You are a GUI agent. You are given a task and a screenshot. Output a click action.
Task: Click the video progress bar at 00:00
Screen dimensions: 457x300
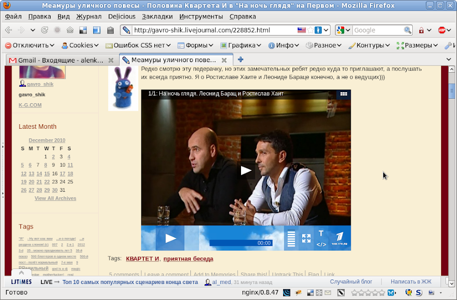(x=241, y=243)
